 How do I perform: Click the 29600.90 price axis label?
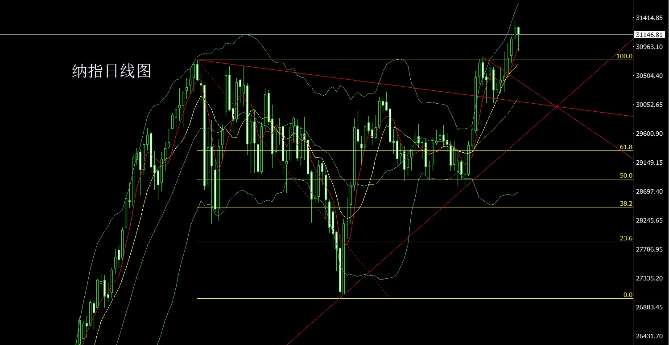point(649,134)
